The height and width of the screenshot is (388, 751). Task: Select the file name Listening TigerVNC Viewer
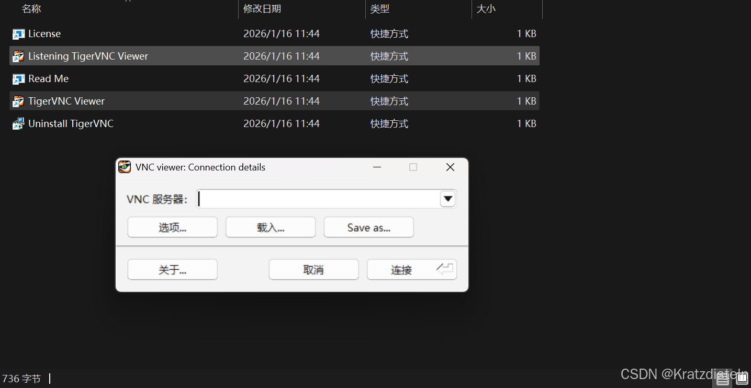(88, 56)
